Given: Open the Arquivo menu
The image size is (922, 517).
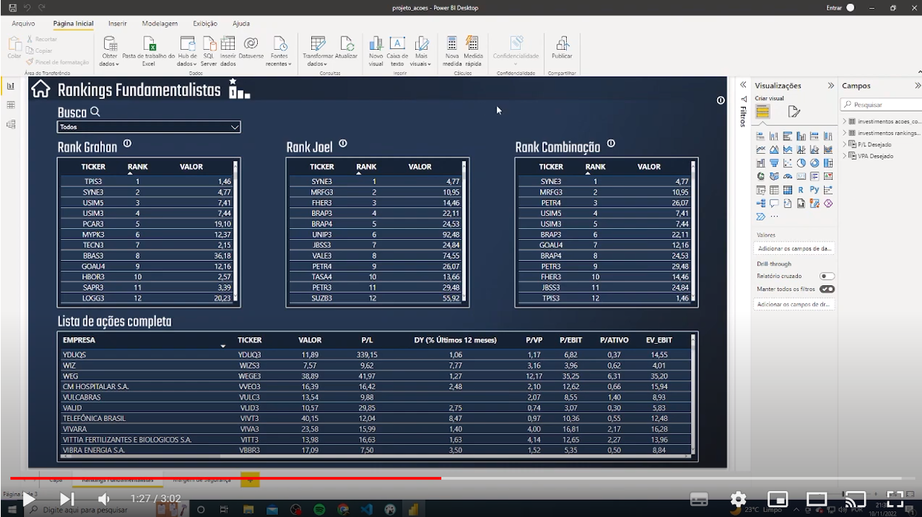Looking at the screenshot, I should pyautogui.click(x=23, y=24).
